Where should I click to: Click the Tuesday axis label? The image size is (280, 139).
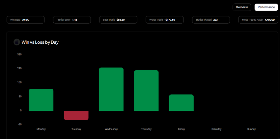(x=76, y=129)
